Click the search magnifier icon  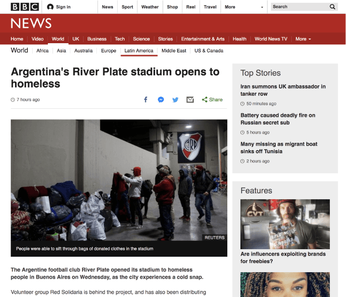pos(332,7)
